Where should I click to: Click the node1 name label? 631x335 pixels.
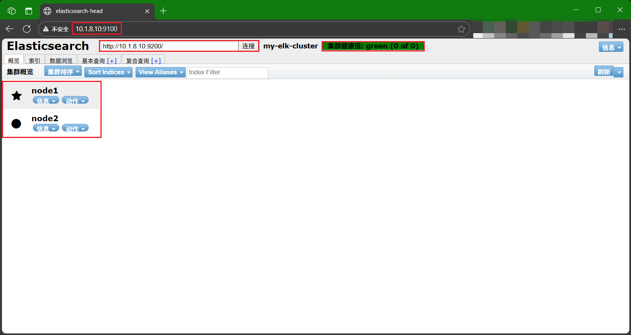pyautogui.click(x=45, y=91)
